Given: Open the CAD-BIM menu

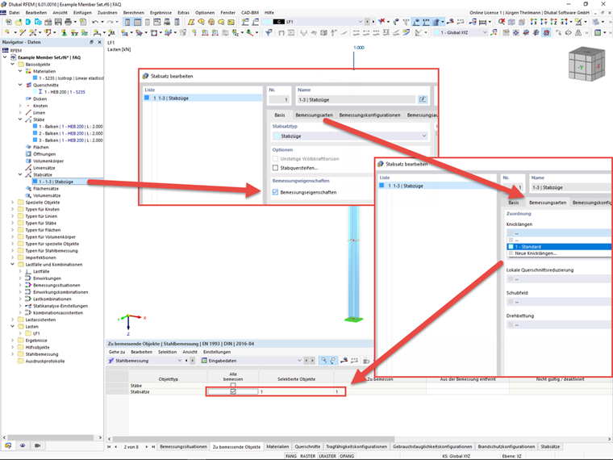Looking at the screenshot, I should click(x=250, y=13).
